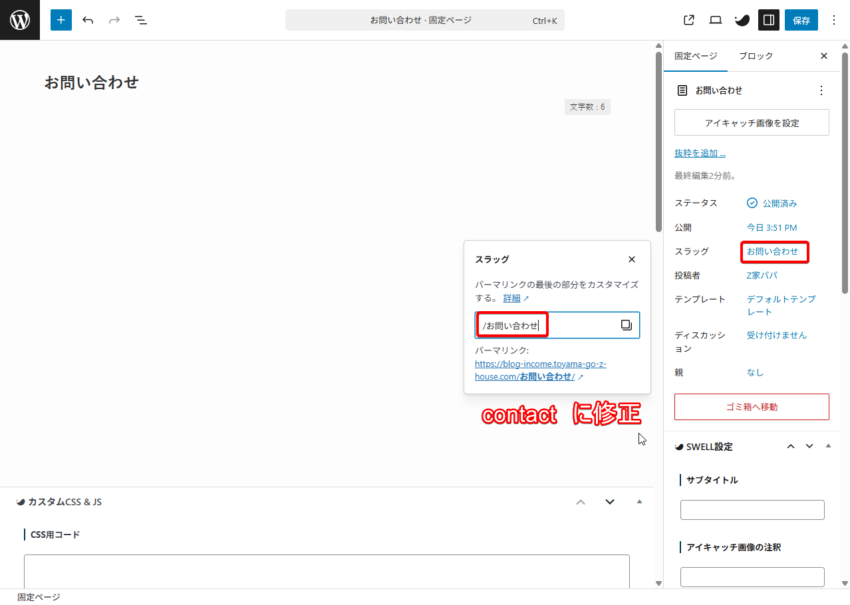Close the スラッグ popup

[x=632, y=259]
